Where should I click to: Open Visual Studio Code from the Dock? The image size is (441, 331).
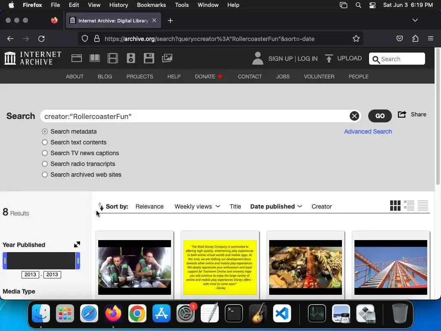coord(282,313)
